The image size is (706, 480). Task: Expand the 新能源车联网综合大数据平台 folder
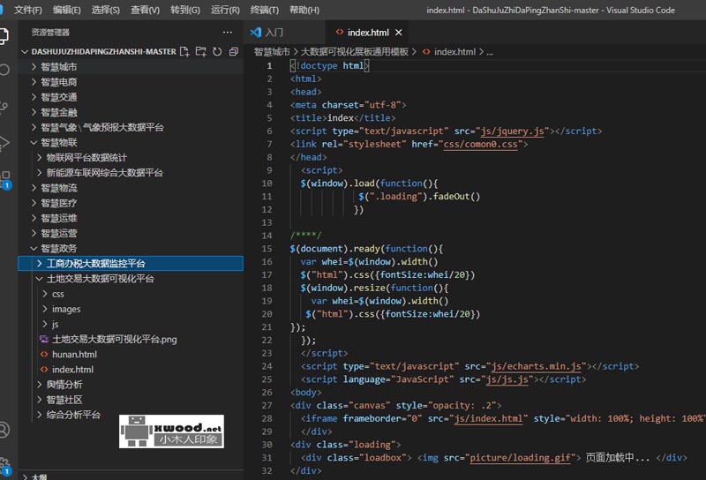131,172
